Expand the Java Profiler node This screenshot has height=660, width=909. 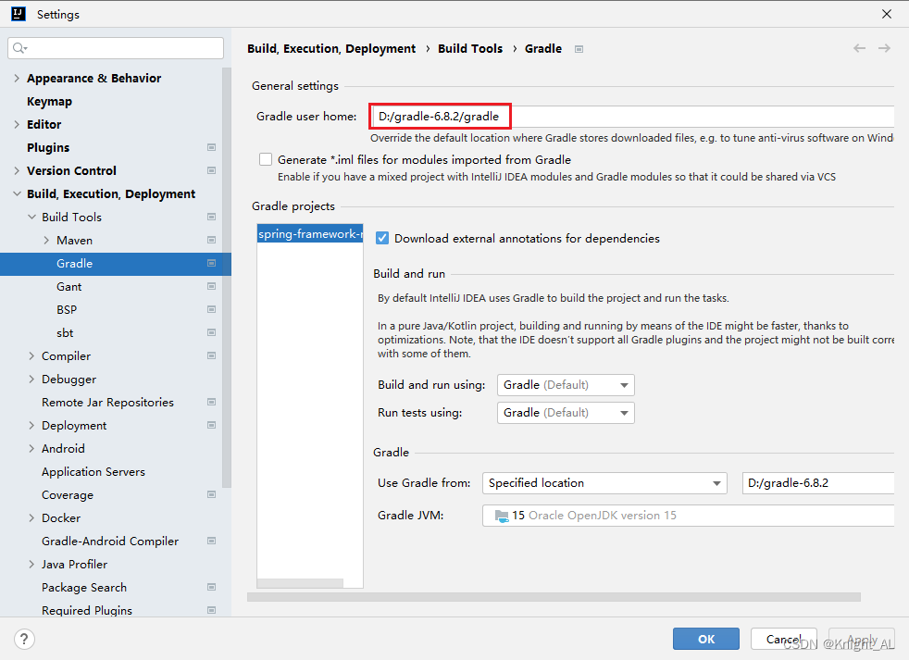click(x=31, y=565)
